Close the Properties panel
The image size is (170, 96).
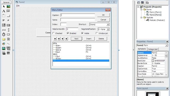[x=167, y=42]
